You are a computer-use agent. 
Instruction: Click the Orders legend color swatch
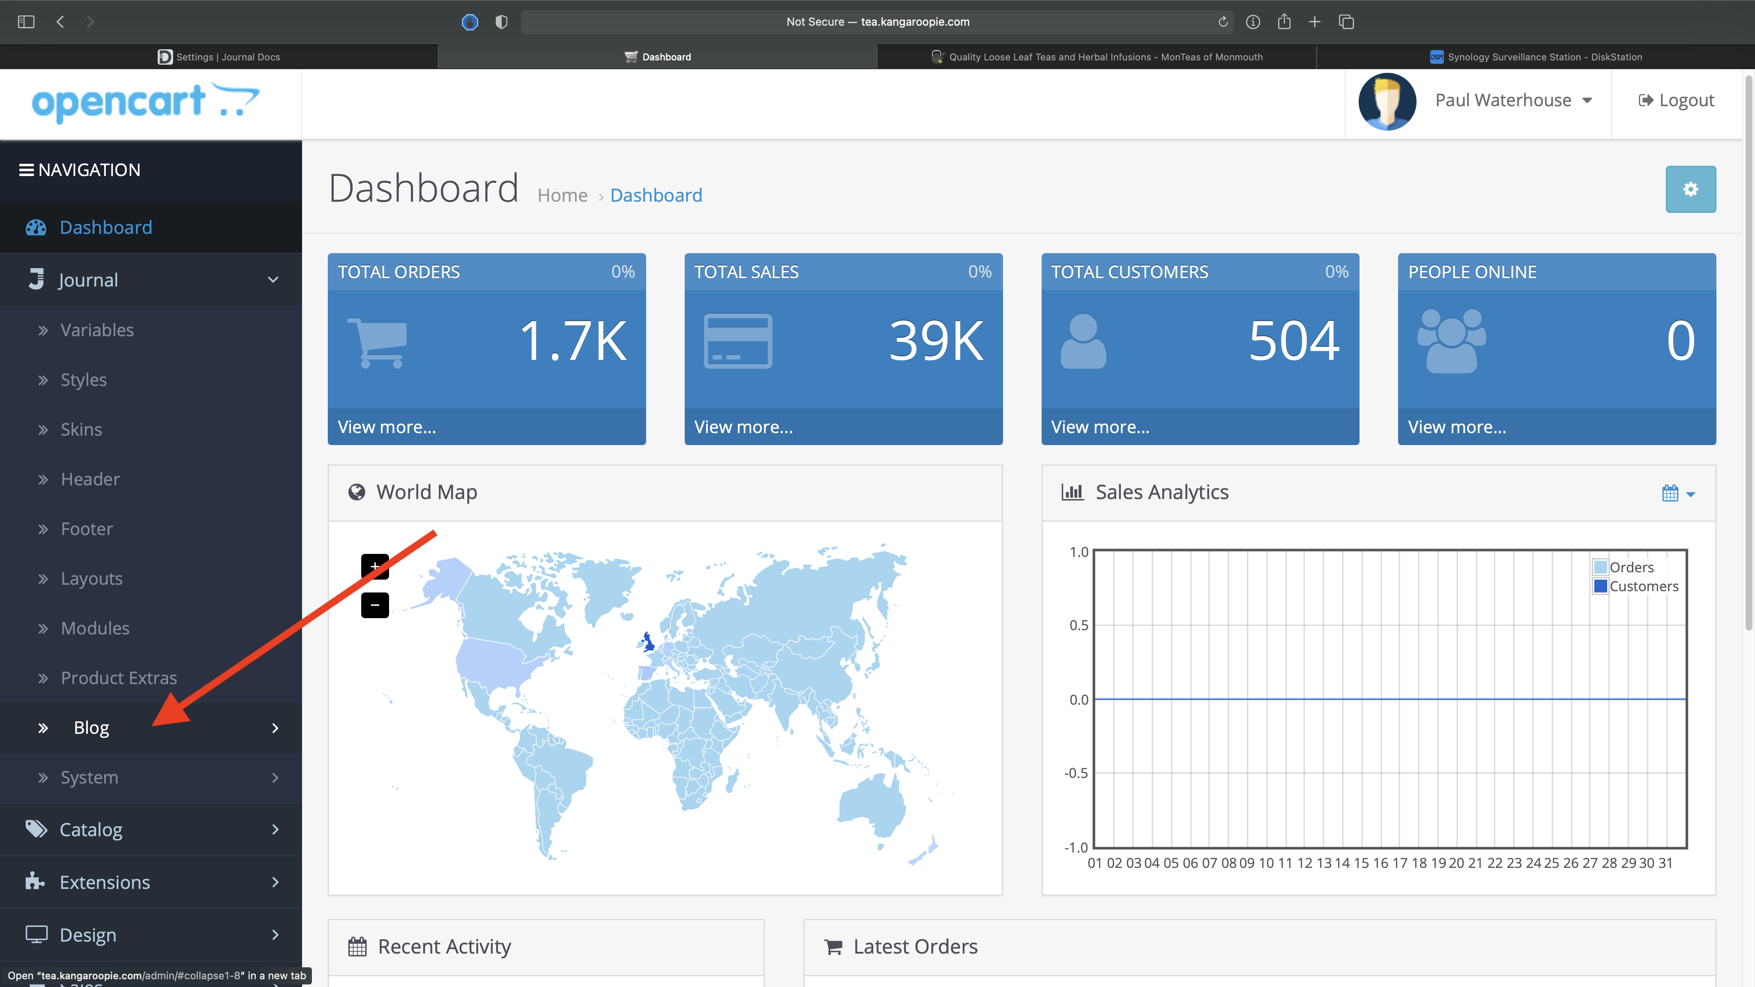pos(1600,568)
